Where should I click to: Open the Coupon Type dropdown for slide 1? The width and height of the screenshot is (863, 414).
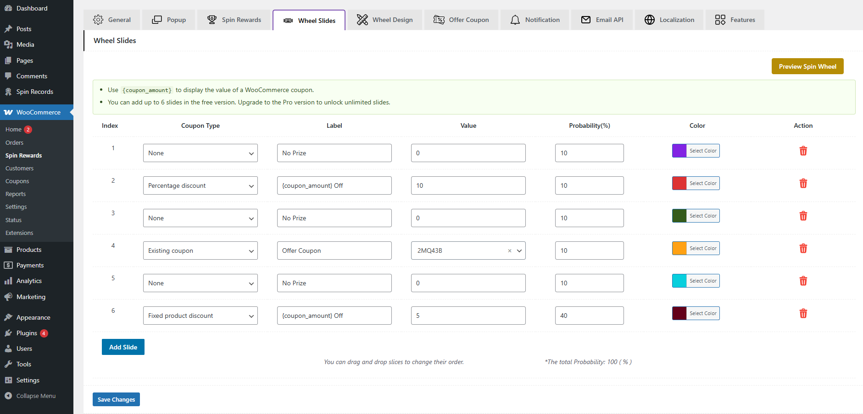tap(200, 153)
